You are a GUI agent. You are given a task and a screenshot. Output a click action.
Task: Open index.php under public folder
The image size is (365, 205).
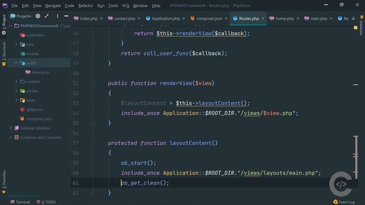pyautogui.click(x=40, y=72)
